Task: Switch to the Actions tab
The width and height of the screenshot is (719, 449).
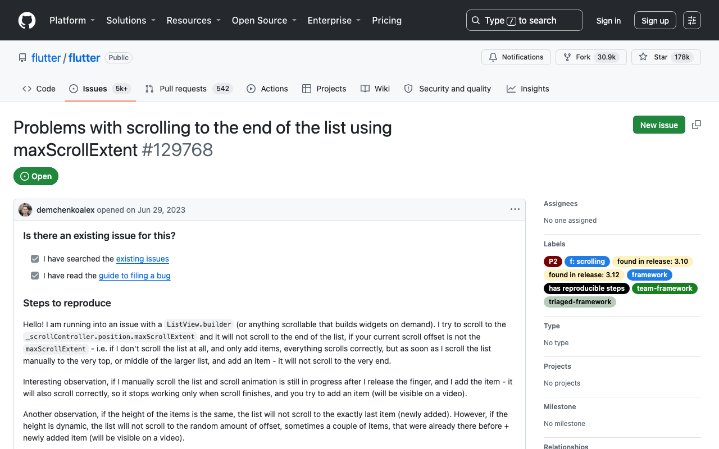Action: point(267,89)
